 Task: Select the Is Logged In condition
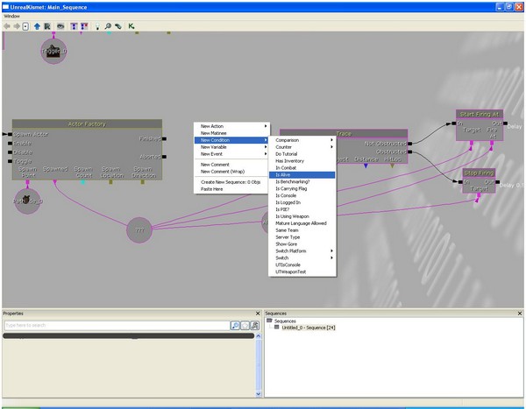tap(302, 202)
